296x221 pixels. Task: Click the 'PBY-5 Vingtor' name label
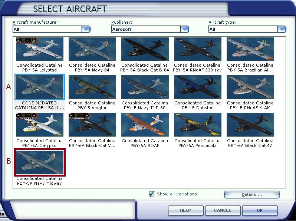(92, 108)
